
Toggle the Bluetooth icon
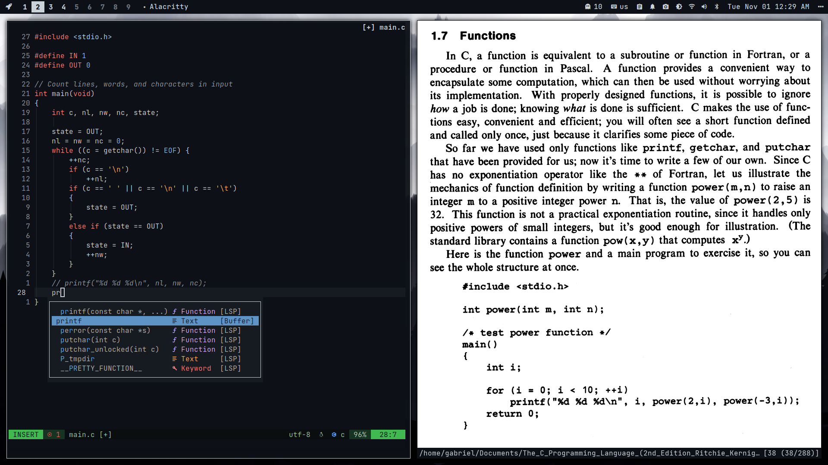pyautogui.click(x=717, y=6)
